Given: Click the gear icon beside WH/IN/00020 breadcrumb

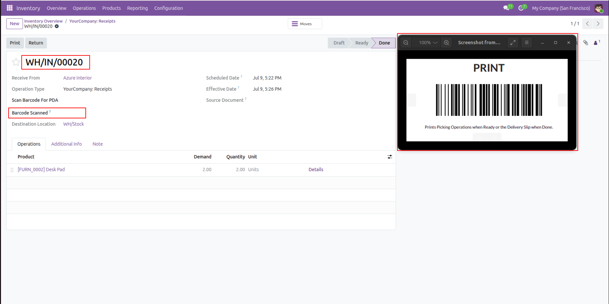Looking at the screenshot, I should click(x=57, y=26).
